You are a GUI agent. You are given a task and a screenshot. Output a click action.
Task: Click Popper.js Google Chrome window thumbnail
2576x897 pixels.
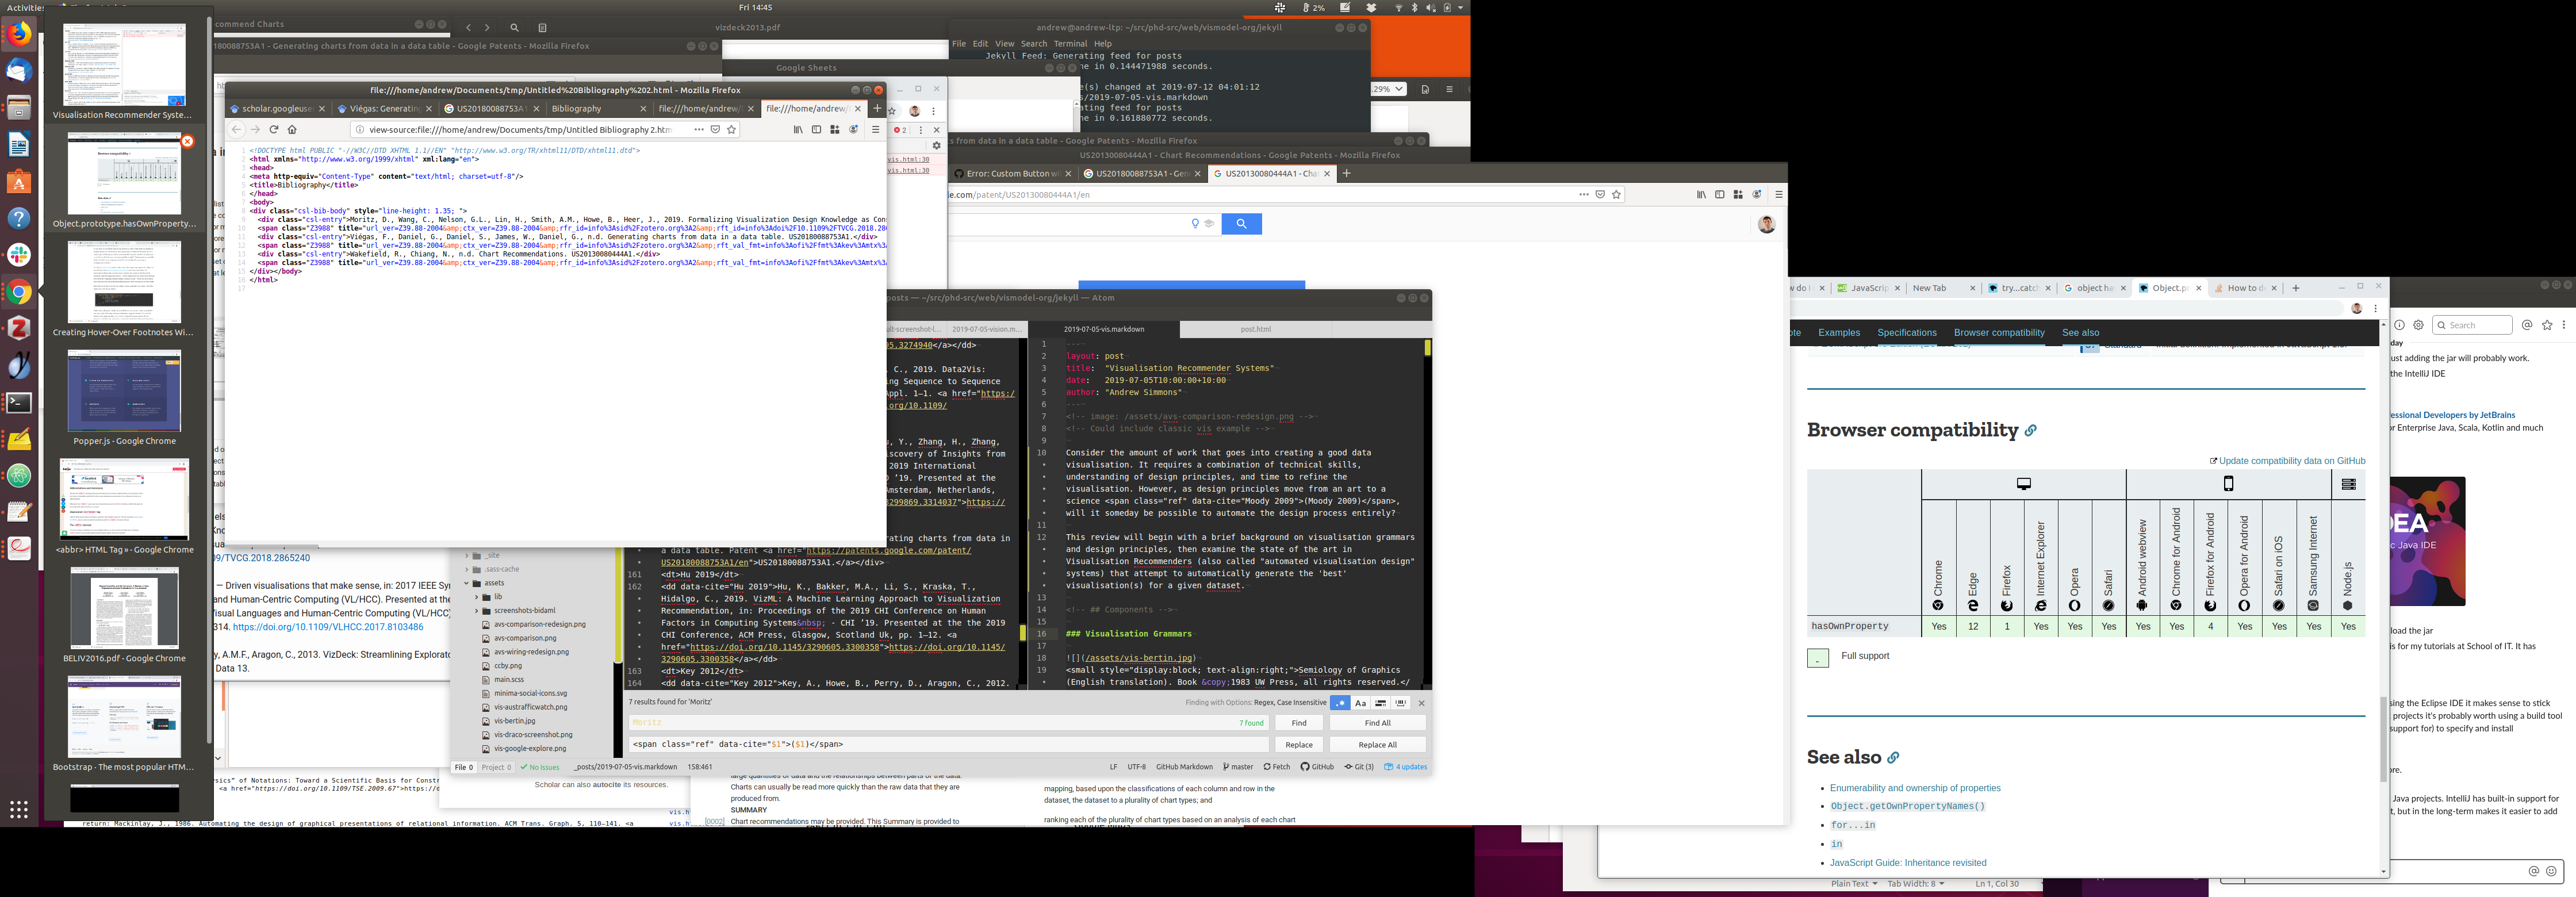(124, 392)
